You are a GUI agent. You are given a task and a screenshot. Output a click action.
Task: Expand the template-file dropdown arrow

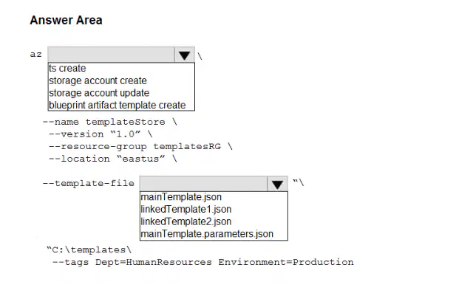click(x=277, y=185)
